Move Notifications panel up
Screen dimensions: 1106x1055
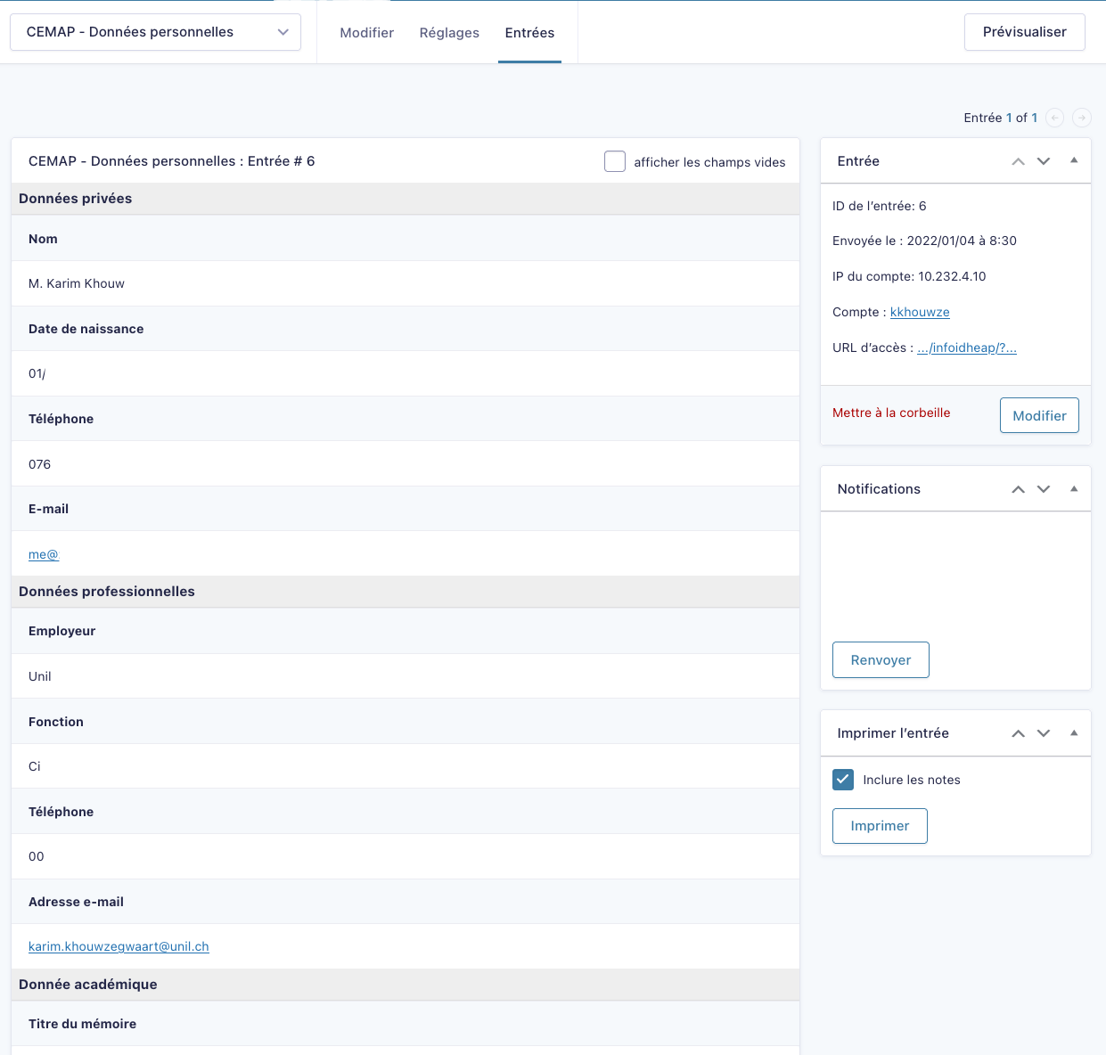pos(1018,489)
